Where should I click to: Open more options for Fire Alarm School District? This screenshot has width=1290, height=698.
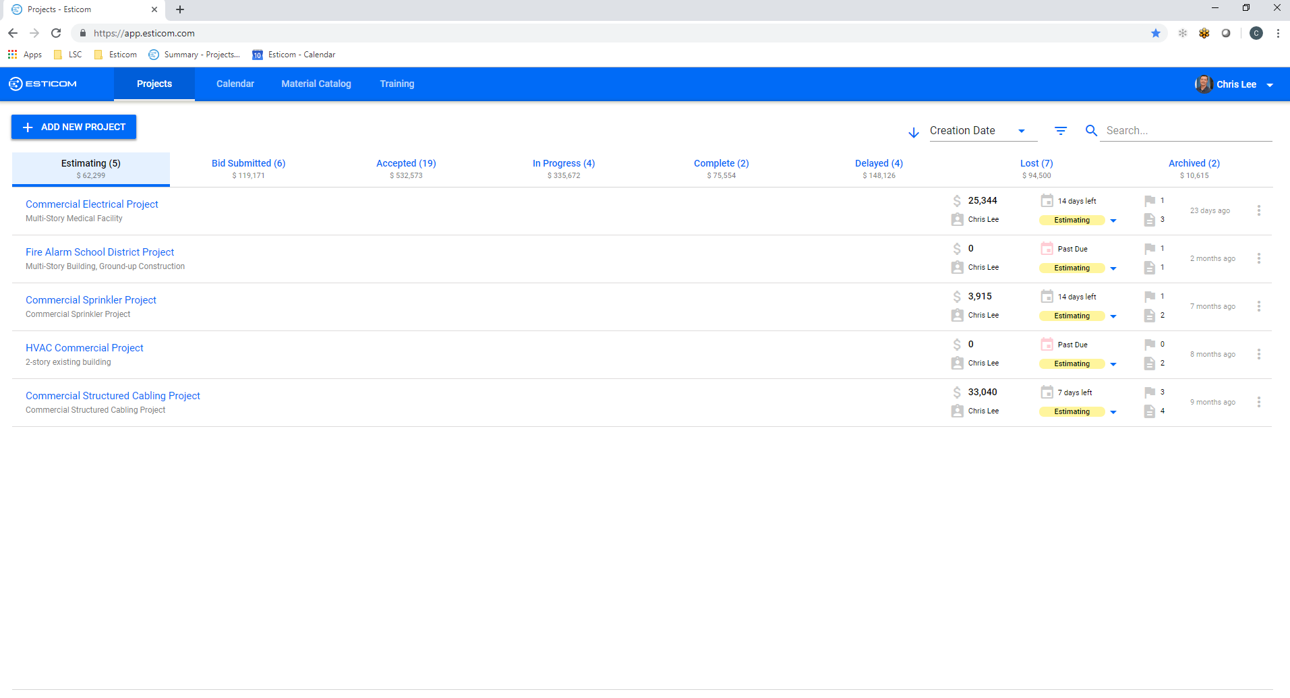coord(1258,258)
